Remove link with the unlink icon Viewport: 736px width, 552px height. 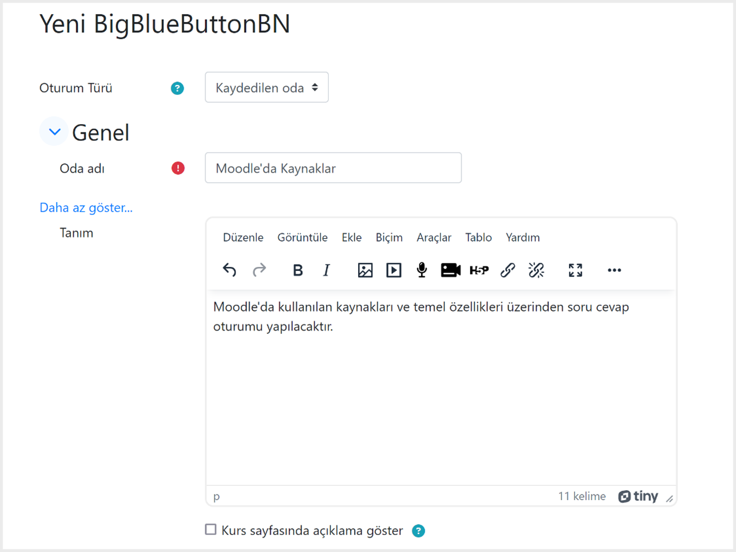tap(536, 270)
